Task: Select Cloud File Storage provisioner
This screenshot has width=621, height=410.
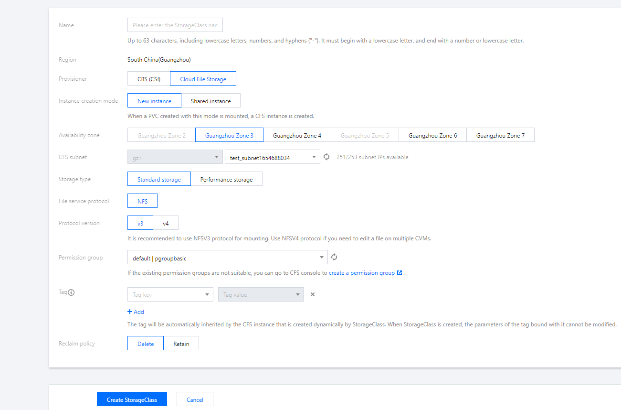Action: pyautogui.click(x=203, y=79)
